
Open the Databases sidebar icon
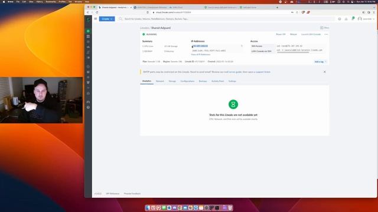coord(88,72)
